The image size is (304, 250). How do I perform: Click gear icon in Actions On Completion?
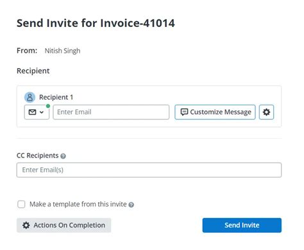(x=26, y=226)
